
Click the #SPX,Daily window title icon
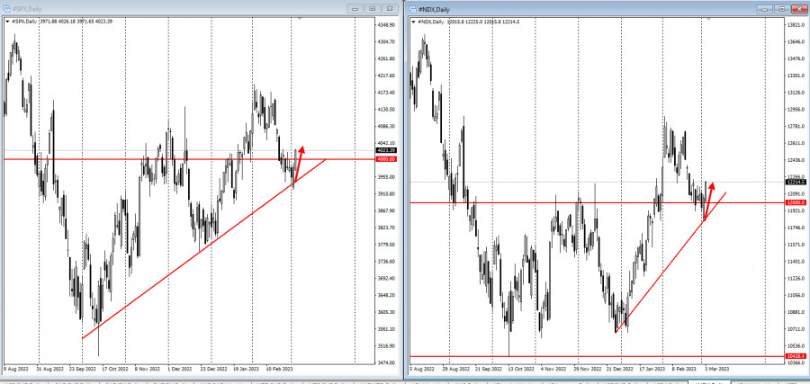[6, 9]
